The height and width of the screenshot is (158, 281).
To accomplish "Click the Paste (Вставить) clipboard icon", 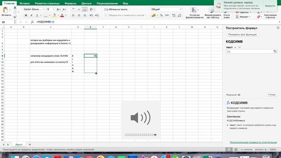I will [5, 10].
